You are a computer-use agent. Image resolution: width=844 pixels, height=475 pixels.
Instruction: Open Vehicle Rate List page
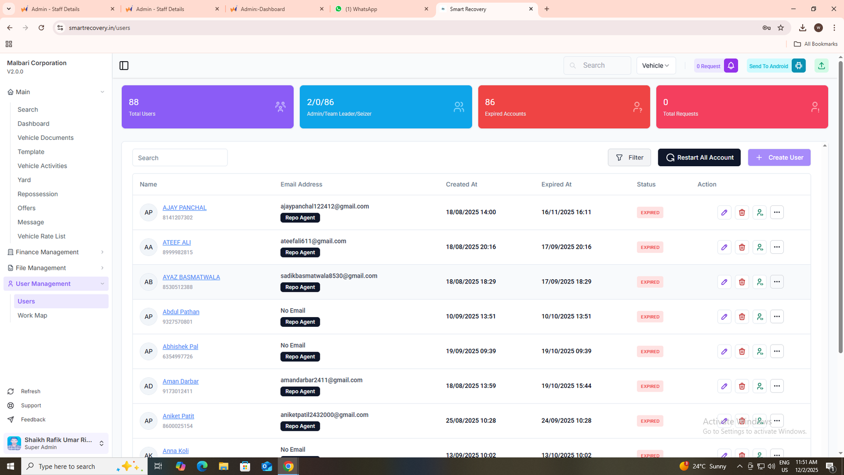tap(42, 236)
